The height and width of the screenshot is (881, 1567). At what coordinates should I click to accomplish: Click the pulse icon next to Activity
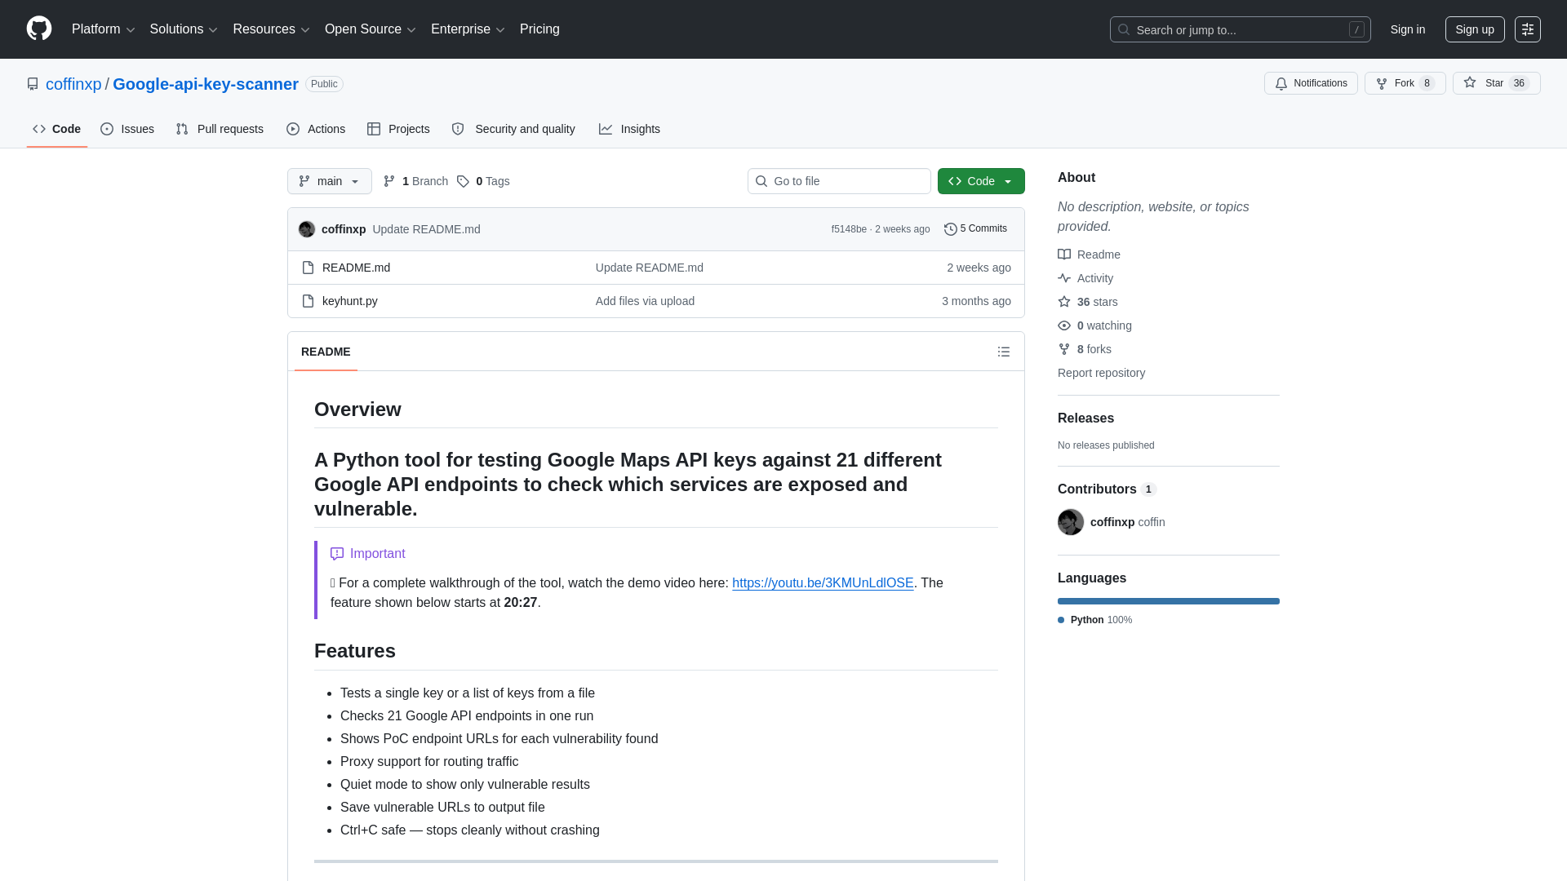pos(1064,278)
